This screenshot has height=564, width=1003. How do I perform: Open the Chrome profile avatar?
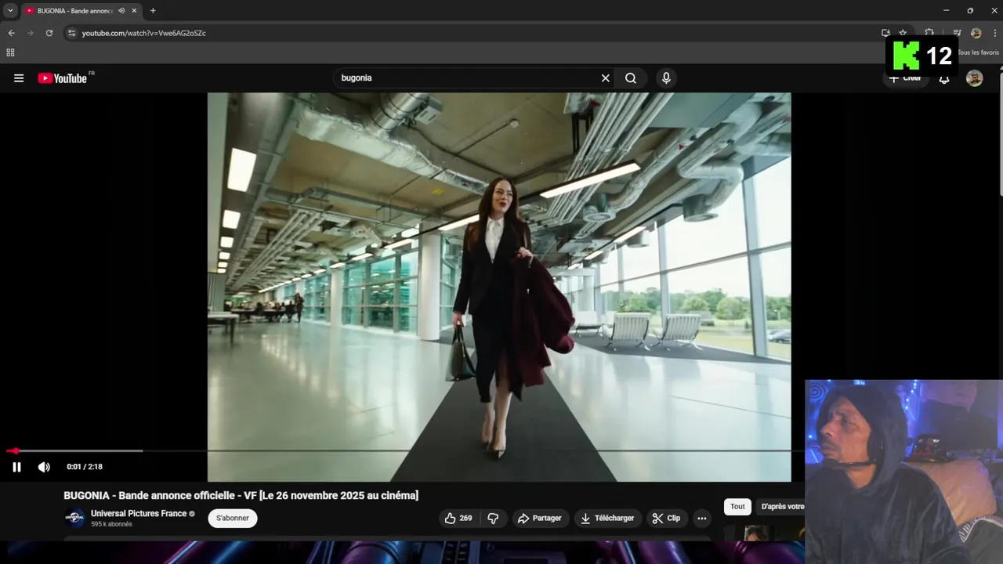pyautogui.click(x=976, y=33)
